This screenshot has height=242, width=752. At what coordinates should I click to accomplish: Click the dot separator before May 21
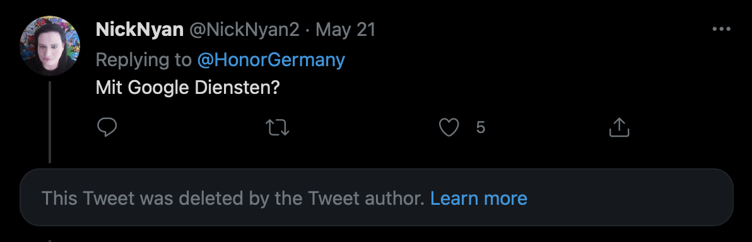(307, 31)
